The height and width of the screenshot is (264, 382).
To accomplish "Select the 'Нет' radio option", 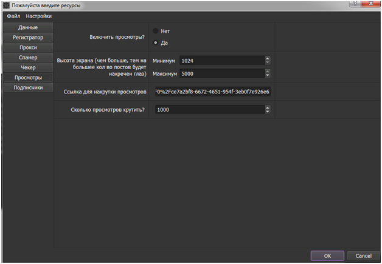I will click(x=156, y=31).
